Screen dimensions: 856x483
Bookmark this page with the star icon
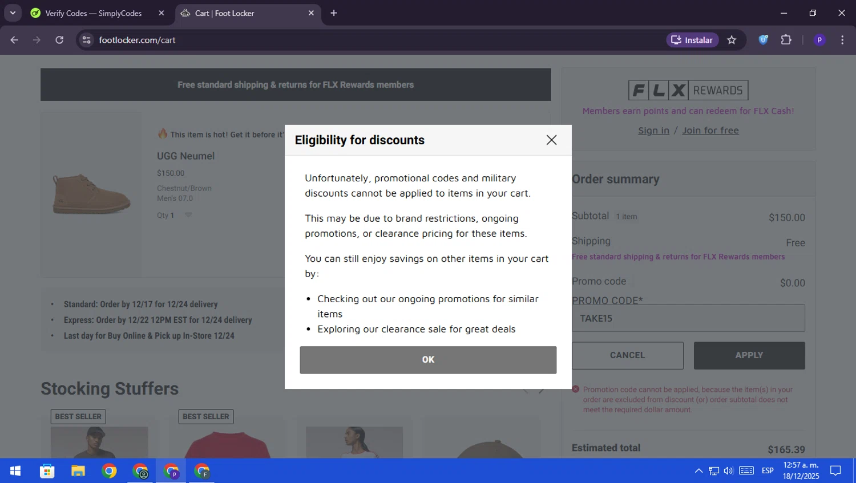pos(732,40)
